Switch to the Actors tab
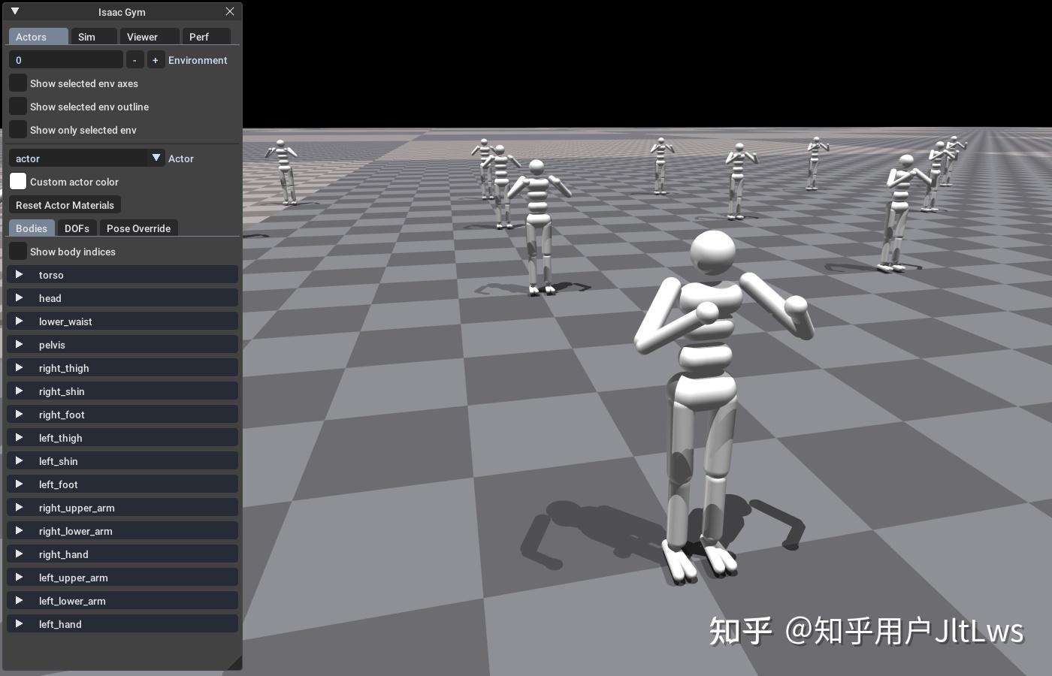1052x676 pixels. pyautogui.click(x=38, y=37)
